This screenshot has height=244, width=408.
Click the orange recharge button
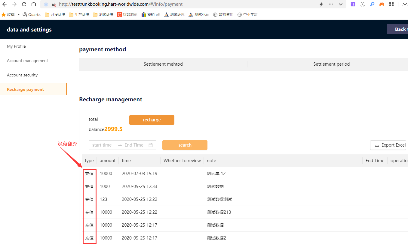point(152,120)
